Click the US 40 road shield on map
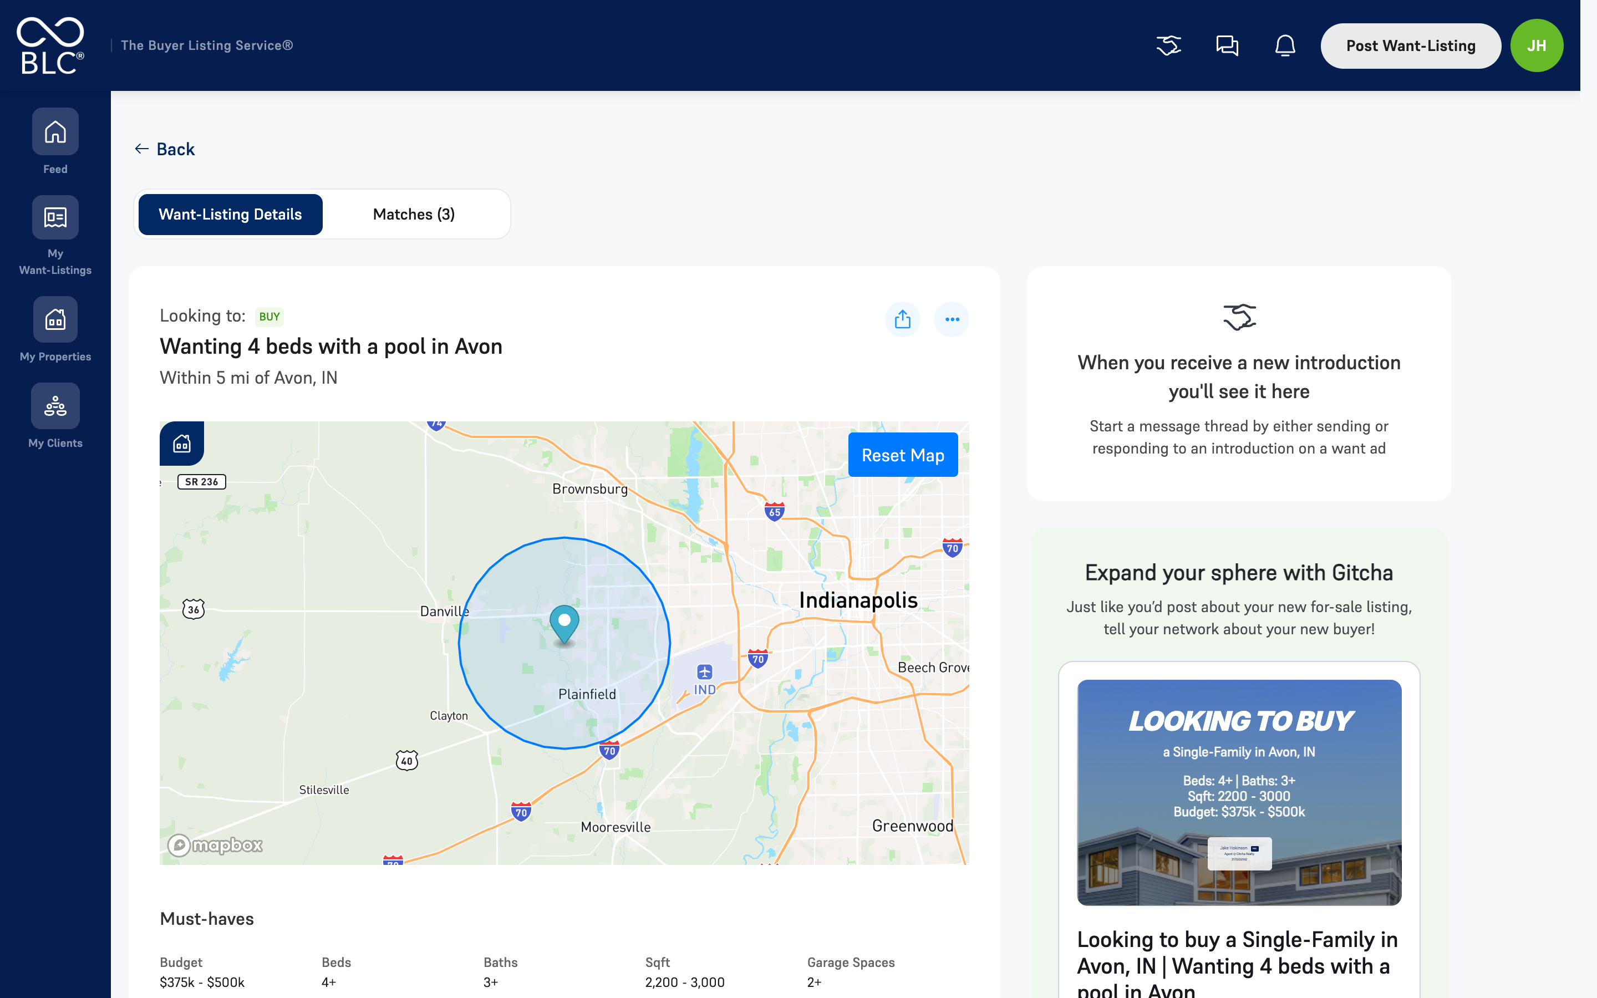Image resolution: width=1597 pixels, height=998 pixels. click(x=407, y=760)
